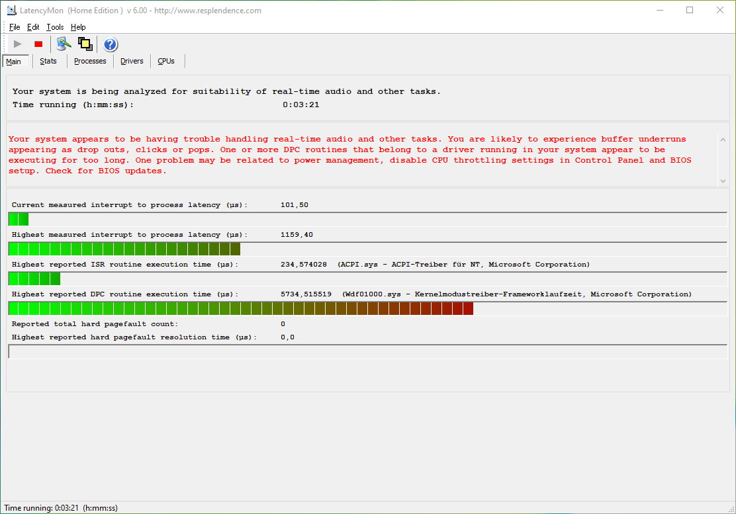Open help with the blue question mark icon

[x=111, y=44]
